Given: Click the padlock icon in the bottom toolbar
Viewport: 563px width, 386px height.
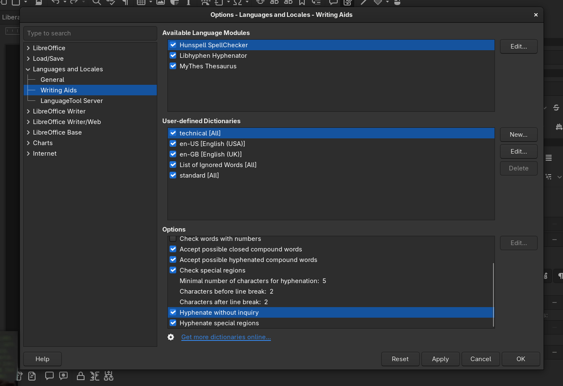Looking at the screenshot, I should 81,376.
